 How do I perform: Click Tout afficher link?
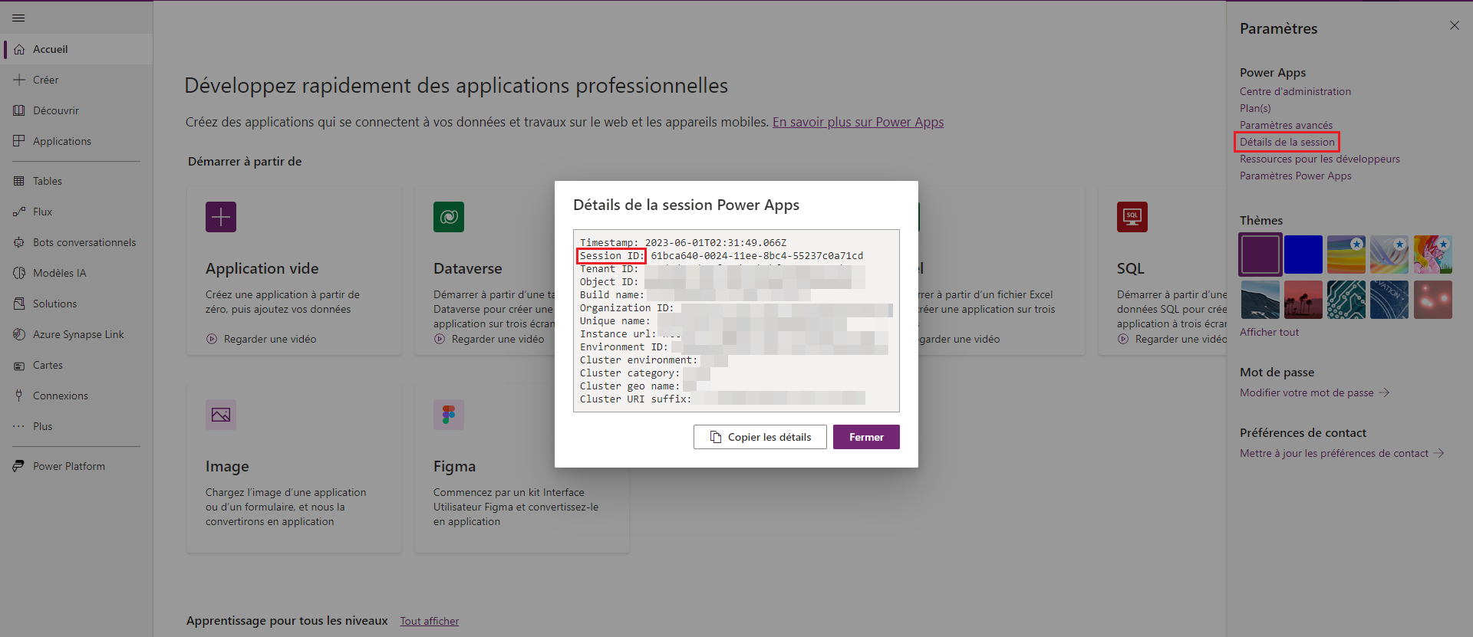click(430, 621)
